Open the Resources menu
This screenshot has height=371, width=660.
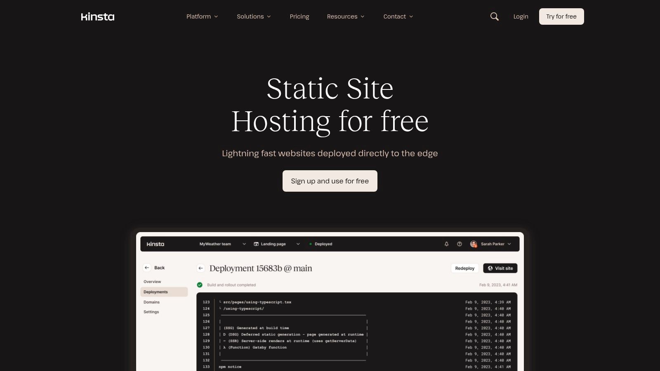coord(346,16)
